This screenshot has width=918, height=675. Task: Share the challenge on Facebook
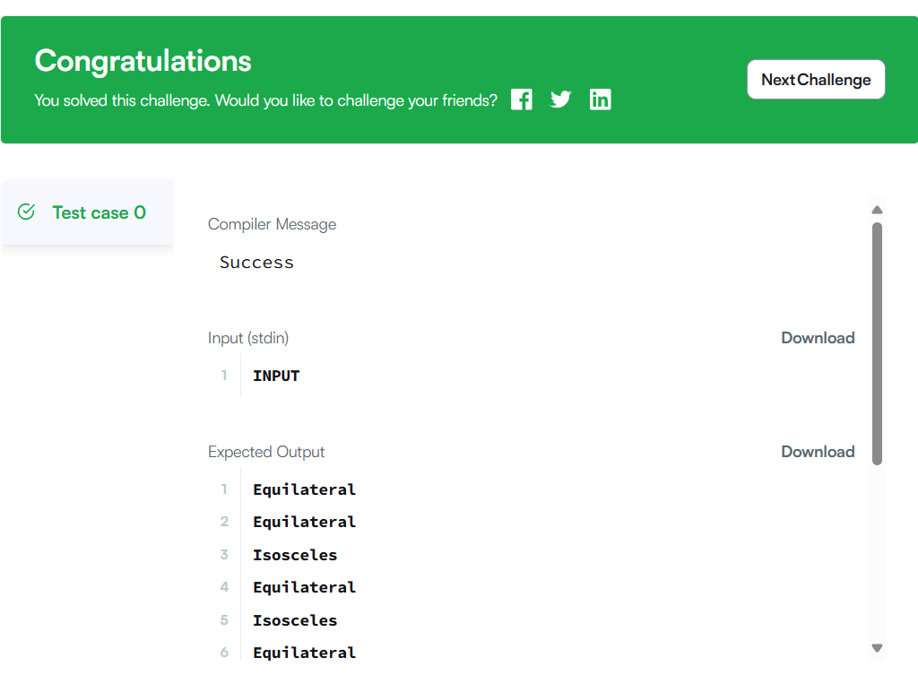coord(522,100)
